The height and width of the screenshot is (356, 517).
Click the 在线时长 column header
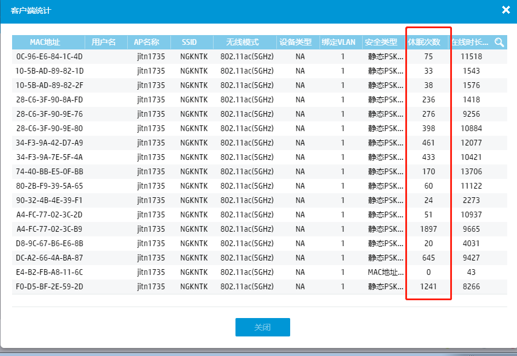click(x=470, y=42)
